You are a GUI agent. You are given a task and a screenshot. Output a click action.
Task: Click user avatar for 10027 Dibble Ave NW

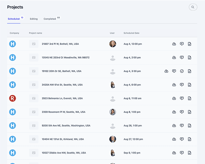(x=113, y=153)
